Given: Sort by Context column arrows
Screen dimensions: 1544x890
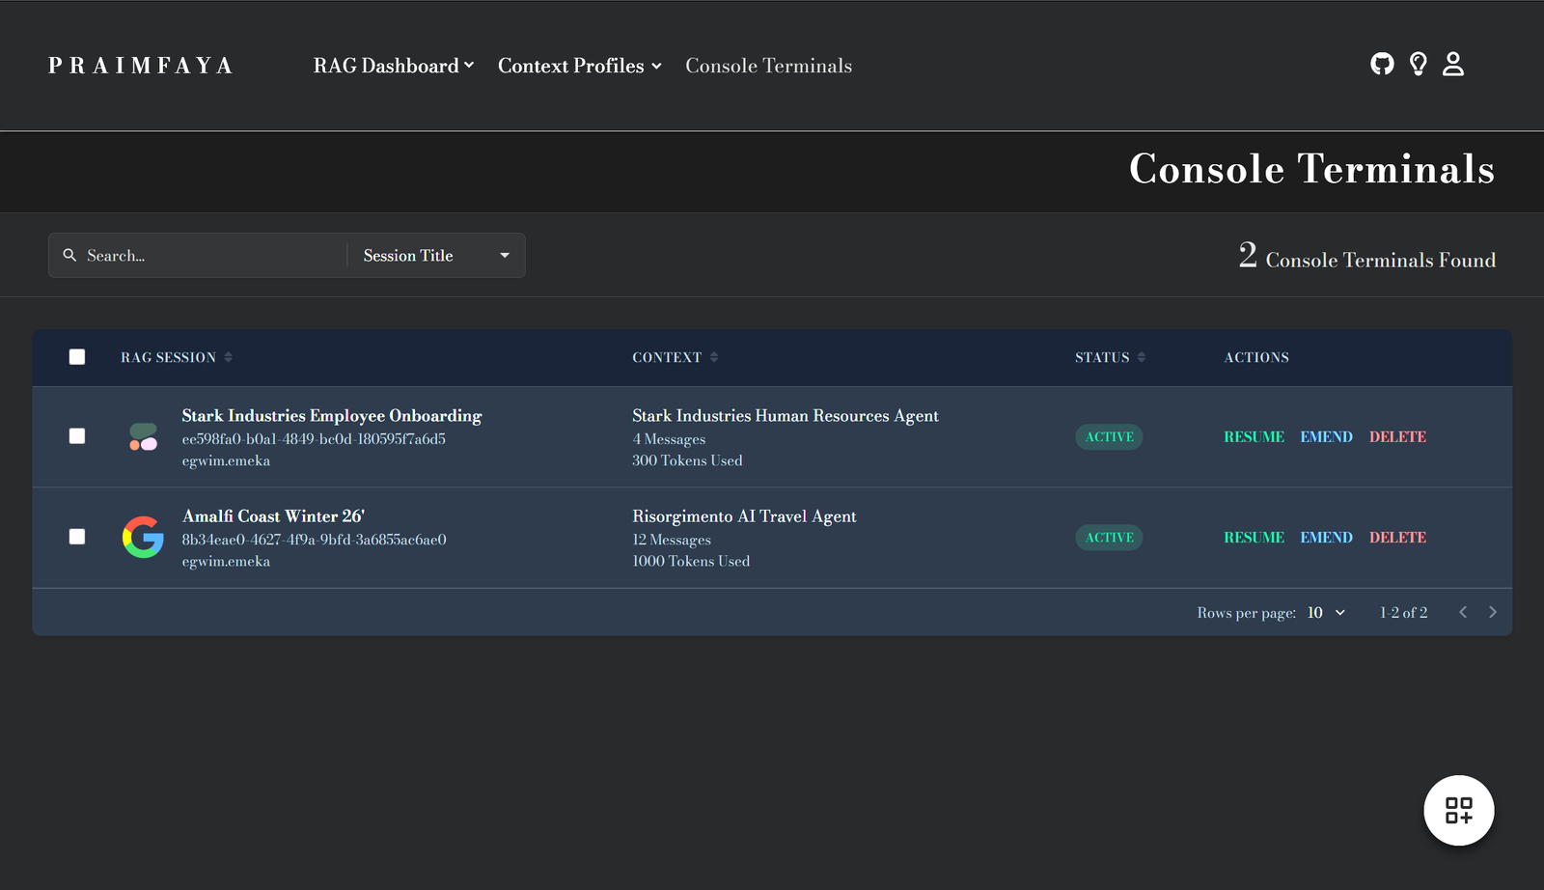Looking at the screenshot, I should pos(714,357).
